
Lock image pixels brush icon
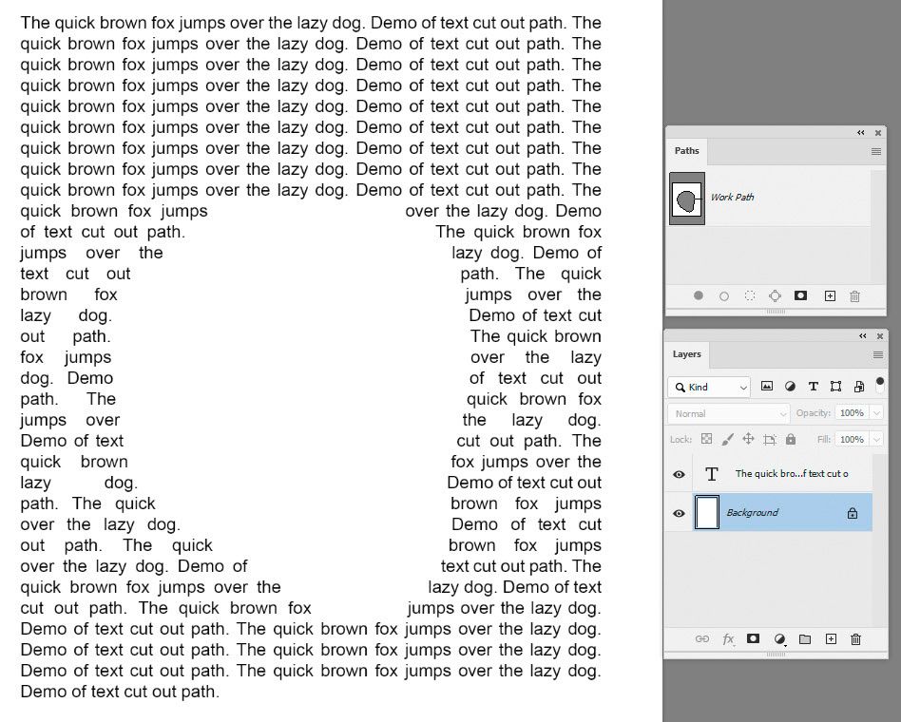tap(727, 439)
